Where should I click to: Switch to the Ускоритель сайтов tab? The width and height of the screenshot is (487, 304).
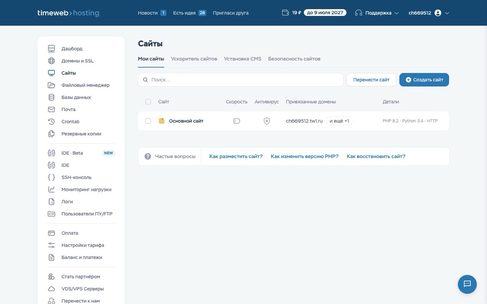coord(194,59)
